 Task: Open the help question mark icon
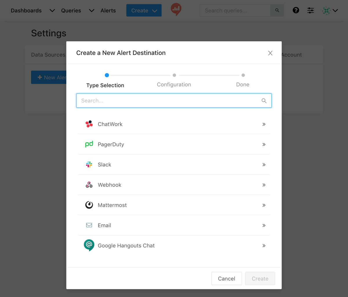[x=296, y=10]
